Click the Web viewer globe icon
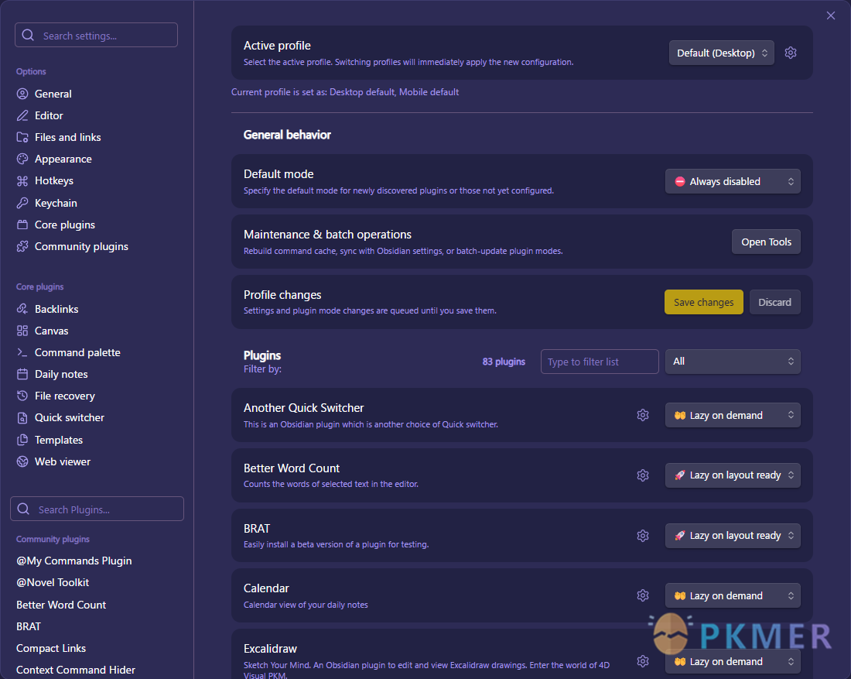This screenshot has width=851, height=679. 22,461
